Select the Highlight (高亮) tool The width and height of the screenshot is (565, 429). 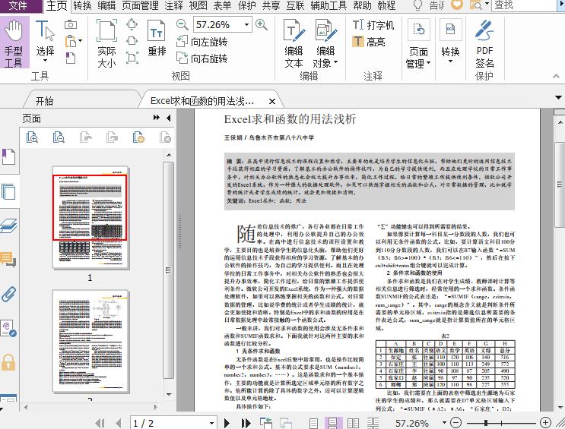click(x=369, y=42)
